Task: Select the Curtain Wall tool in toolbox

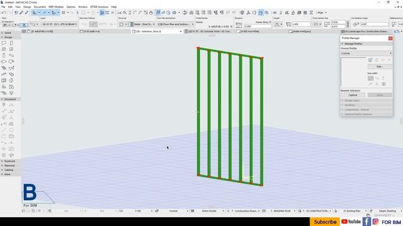Action: tap(4, 80)
